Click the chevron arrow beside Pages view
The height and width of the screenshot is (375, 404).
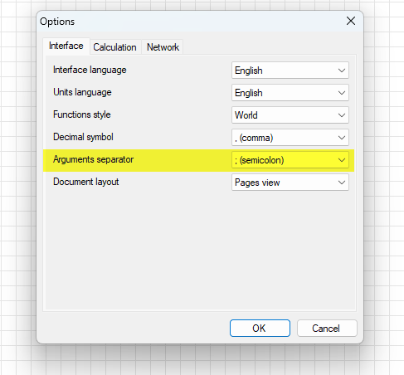click(x=342, y=183)
